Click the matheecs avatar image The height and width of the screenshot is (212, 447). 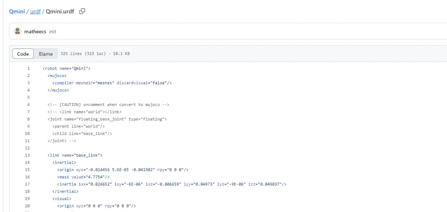[x=18, y=31]
